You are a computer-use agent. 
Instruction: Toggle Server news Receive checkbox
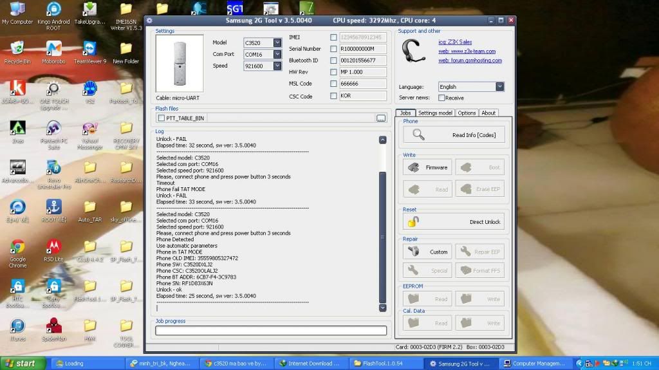(x=441, y=98)
